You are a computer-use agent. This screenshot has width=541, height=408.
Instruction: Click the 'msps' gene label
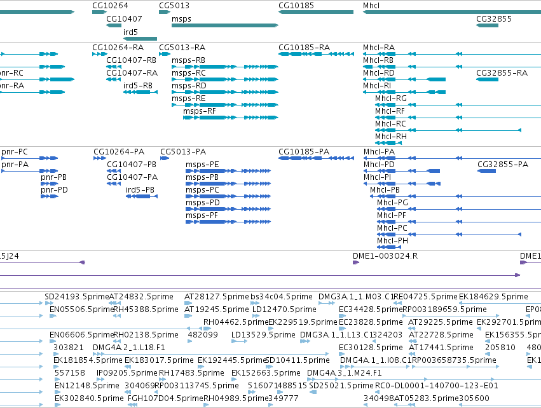tap(181, 18)
